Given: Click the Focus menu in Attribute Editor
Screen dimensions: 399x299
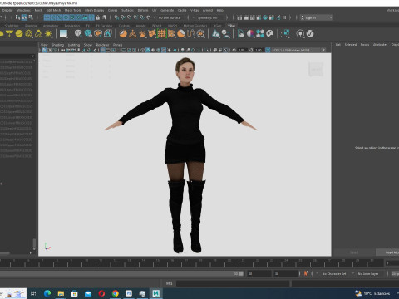Looking at the screenshot, I should point(365,45).
